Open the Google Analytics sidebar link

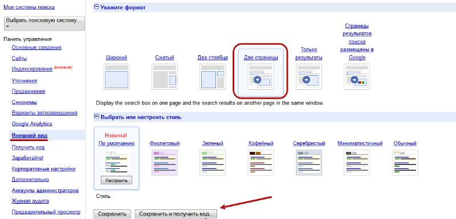32,124
